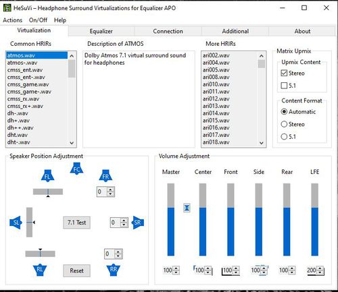Increase Side volume value stepper

(264, 268)
